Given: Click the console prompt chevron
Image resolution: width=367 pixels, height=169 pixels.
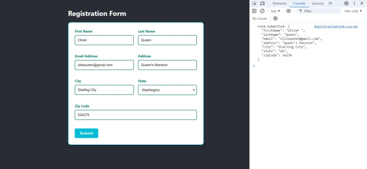Looking at the screenshot, I should tap(254, 66).
